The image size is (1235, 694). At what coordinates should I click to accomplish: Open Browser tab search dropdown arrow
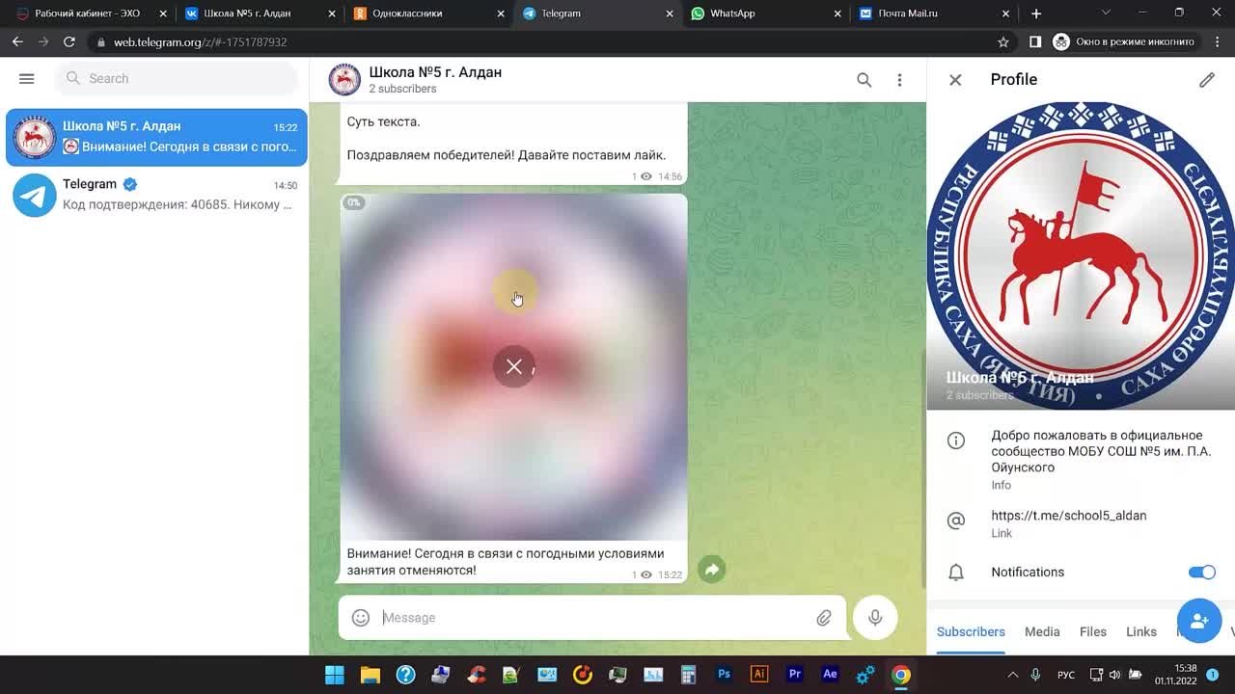[1106, 13]
